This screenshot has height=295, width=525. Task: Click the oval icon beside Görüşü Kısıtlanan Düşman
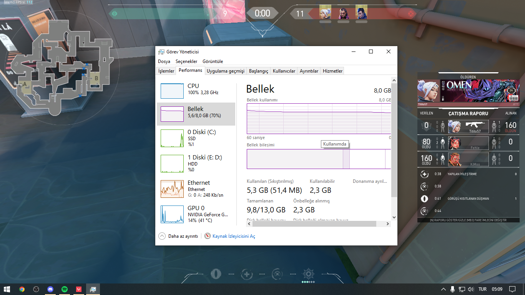tap(424, 199)
